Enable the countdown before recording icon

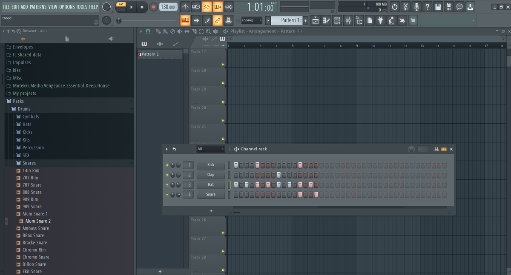click(x=207, y=7)
